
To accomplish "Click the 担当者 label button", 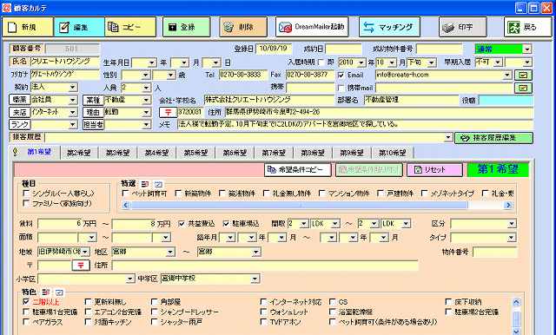I will [x=93, y=125].
